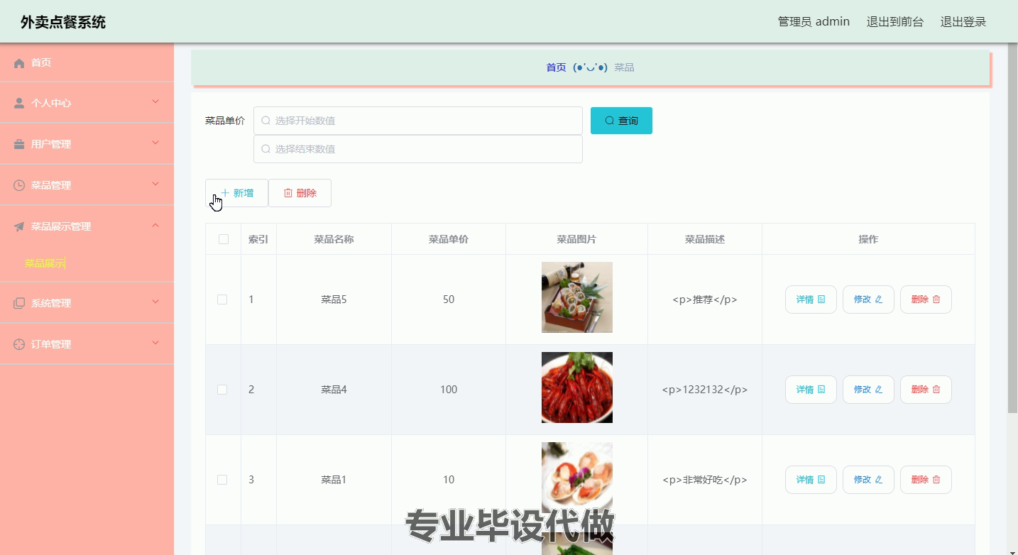The image size is (1018, 555).
Task: Click the description cell <p>非常好吃</p>
Action: coord(705,480)
